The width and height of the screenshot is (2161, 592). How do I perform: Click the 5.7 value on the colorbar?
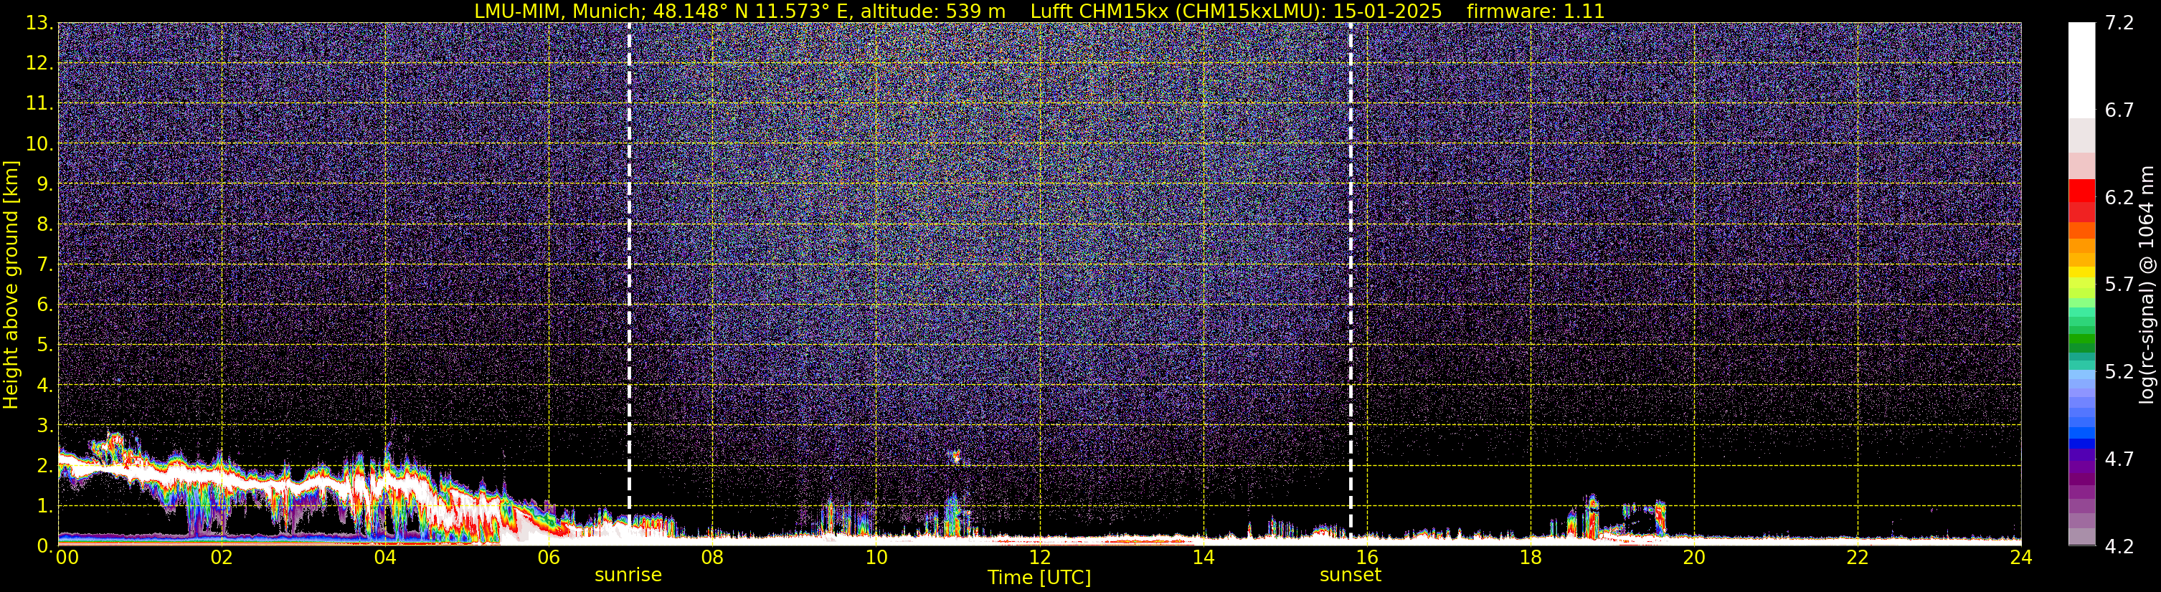pos(2119,285)
